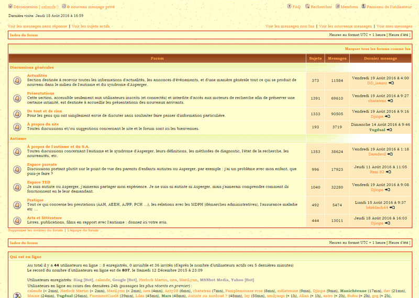419x298 pixels.
Task: Open the Espace TED forum
Action: pyautogui.click(x=38, y=182)
